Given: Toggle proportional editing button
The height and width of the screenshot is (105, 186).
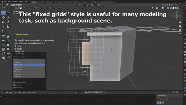Looking at the screenshot, I should 99,5.
